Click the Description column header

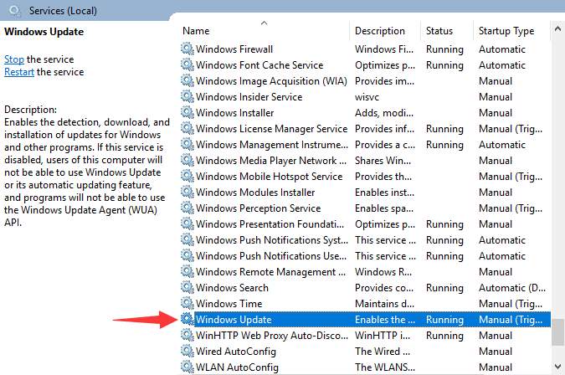click(385, 31)
